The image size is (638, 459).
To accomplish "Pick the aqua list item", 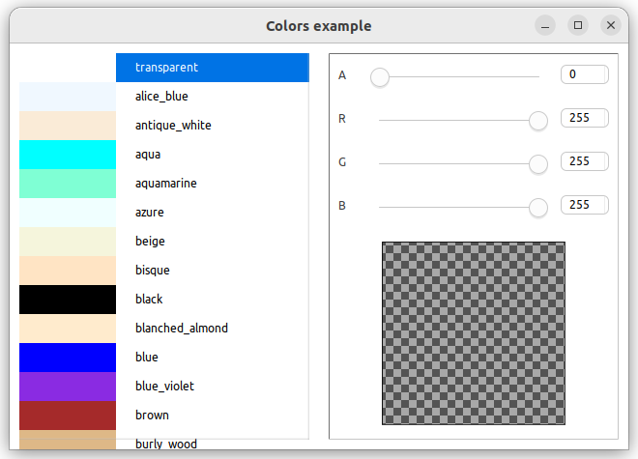I will tap(213, 155).
